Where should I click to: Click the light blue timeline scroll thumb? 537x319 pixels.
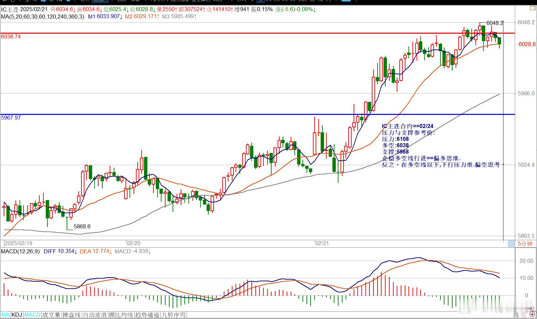pos(511,244)
